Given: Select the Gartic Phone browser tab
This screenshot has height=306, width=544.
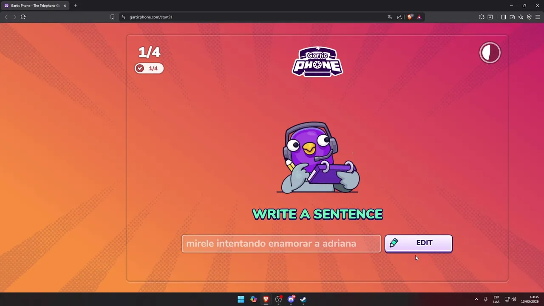Looking at the screenshot, I should pyautogui.click(x=35, y=6).
